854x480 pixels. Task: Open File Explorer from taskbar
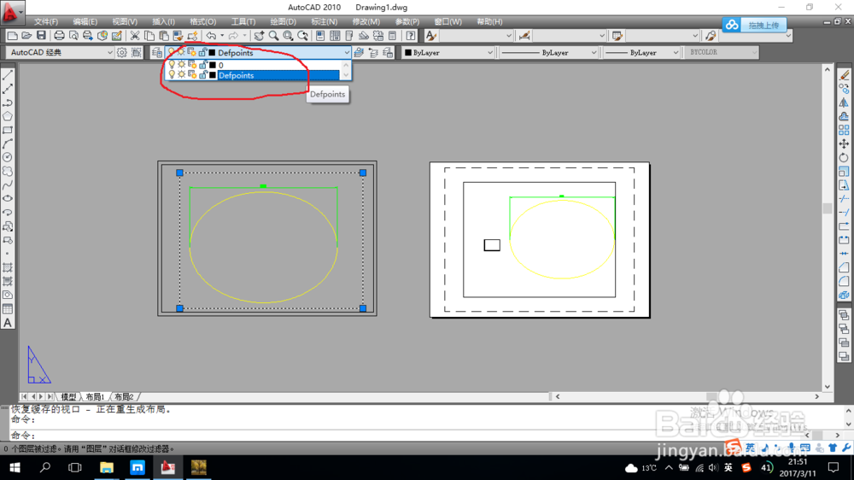pos(106,467)
